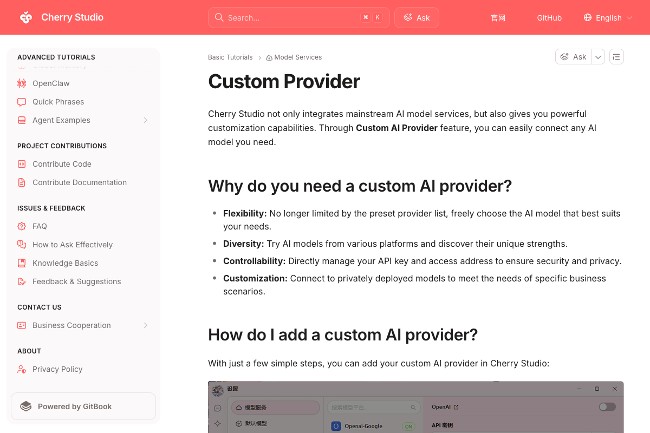Viewport: 650px width, 433px height.
Task: Click the Privacy Policy icon
Action: [22, 369]
